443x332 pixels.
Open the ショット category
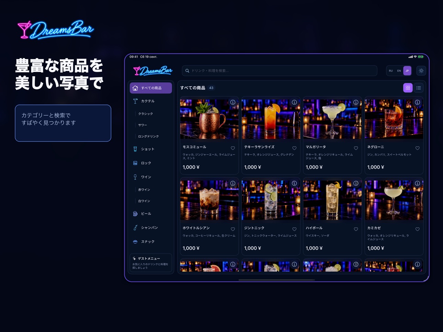(x=151, y=149)
